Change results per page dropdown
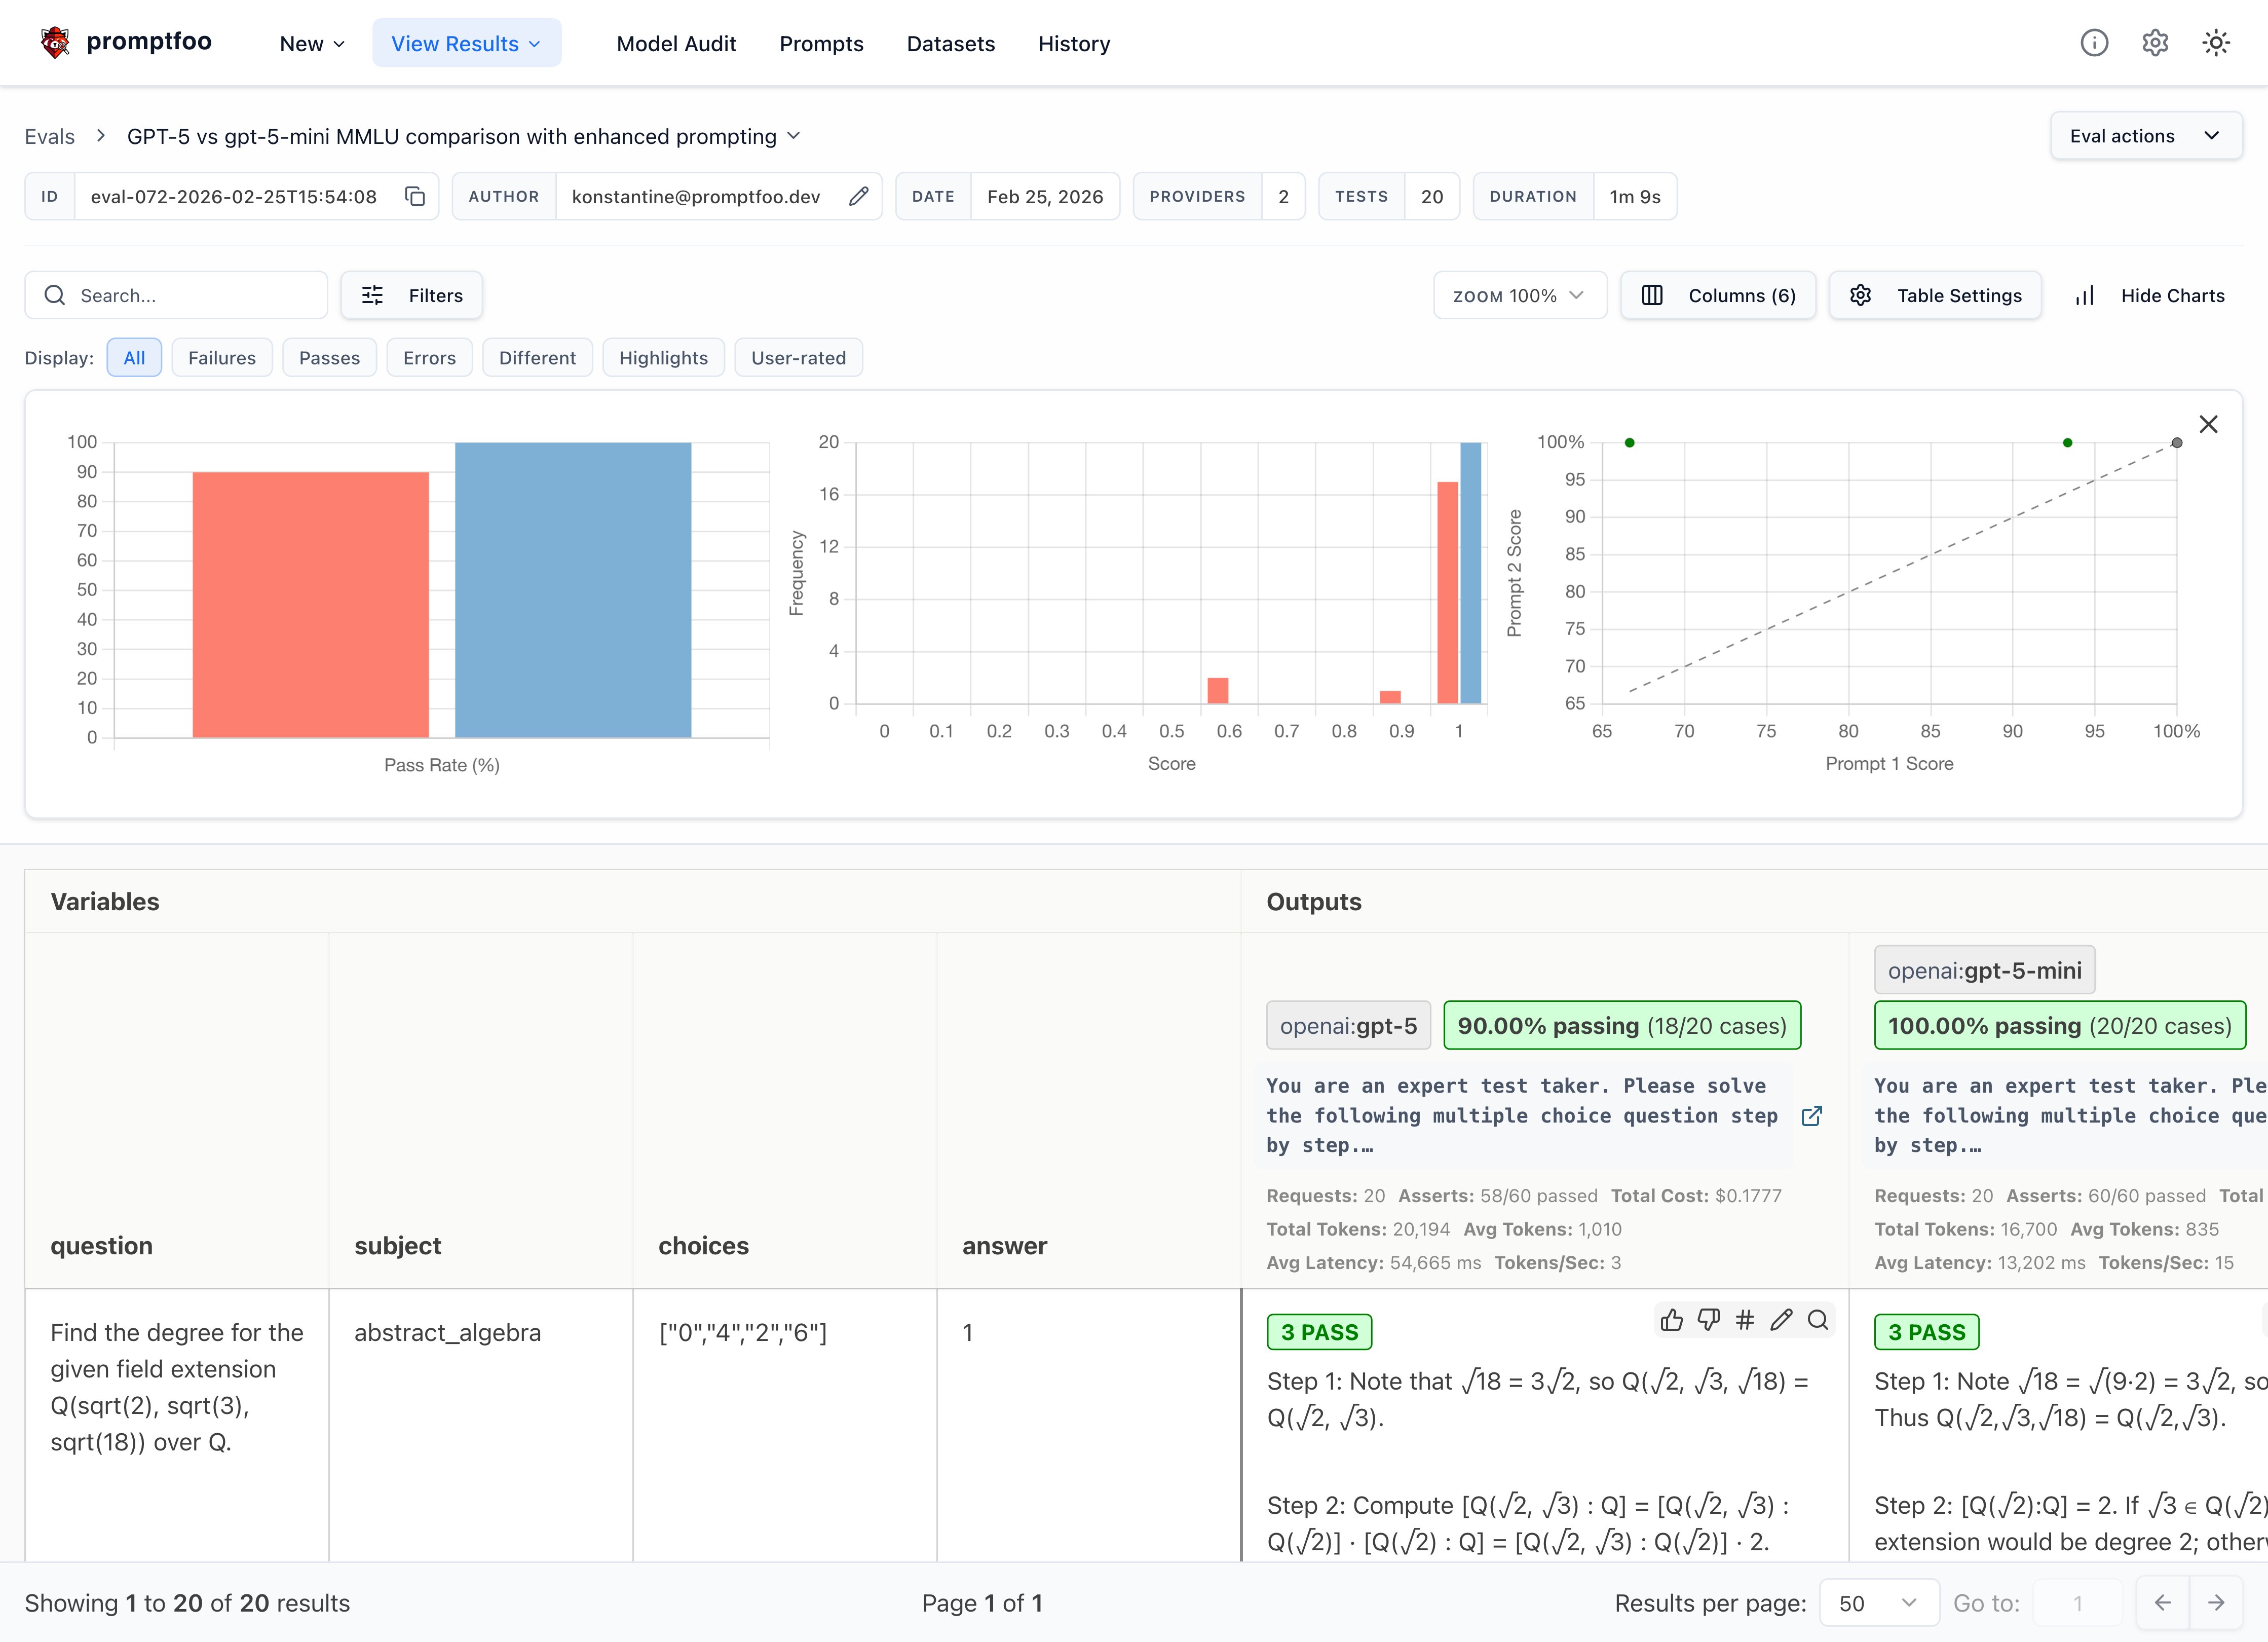 click(x=1878, y=1603)
